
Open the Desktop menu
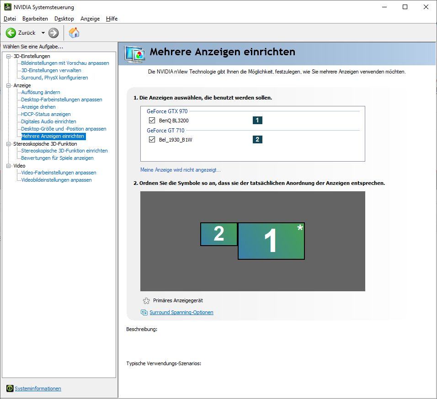click(x=64, y=19)
